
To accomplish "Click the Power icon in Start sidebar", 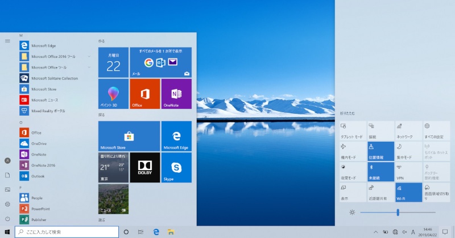I will point(7,219).
